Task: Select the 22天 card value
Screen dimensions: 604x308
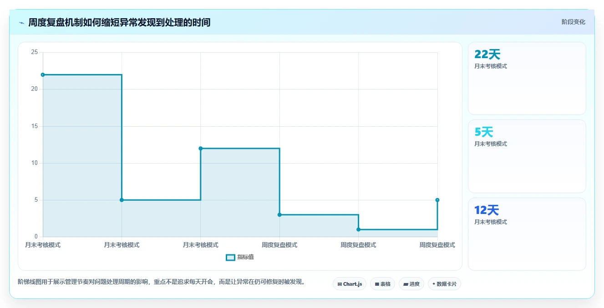Action: pos(487,55)
